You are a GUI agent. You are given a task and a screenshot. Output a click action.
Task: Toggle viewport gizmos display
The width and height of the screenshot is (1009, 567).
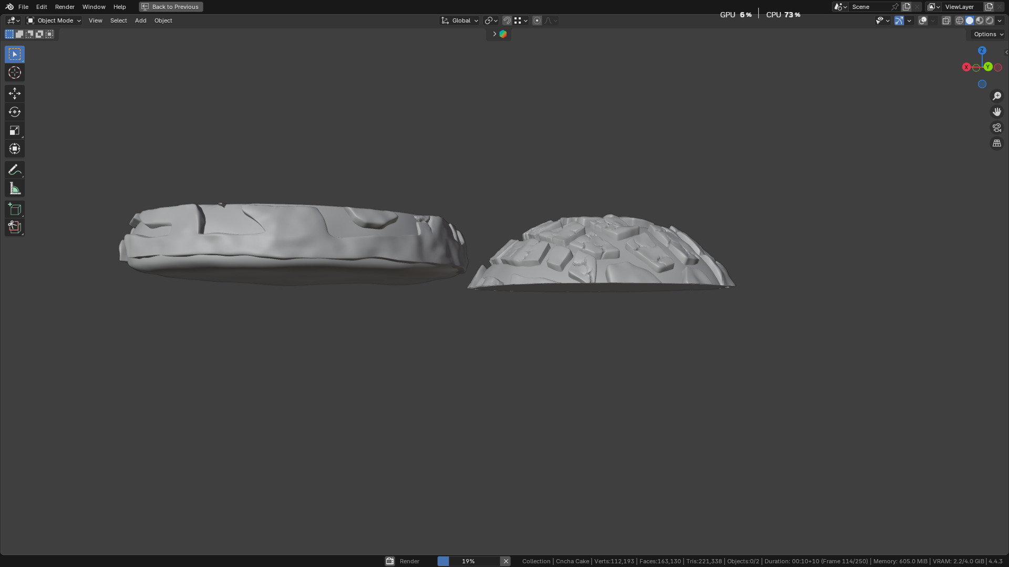coord(899,20)
